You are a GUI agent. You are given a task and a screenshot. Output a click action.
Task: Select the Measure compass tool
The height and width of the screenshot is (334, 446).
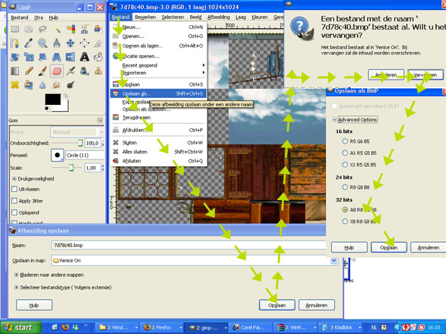click(x=57, y=43)
